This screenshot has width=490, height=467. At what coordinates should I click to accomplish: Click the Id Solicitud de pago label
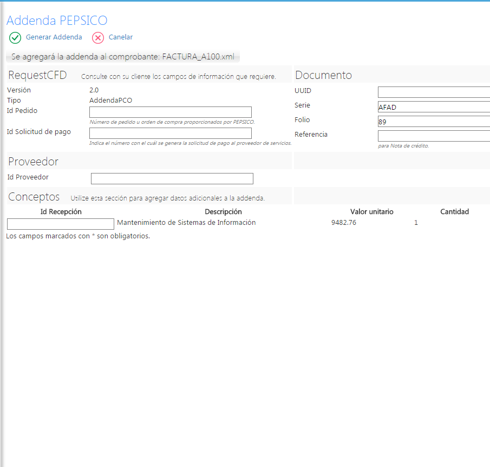pyautogui.click(x=39, y=132)
